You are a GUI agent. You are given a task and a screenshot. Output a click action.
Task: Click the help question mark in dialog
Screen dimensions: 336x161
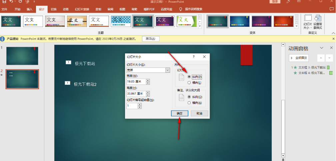pyautogui.click(x=194, y=57)
